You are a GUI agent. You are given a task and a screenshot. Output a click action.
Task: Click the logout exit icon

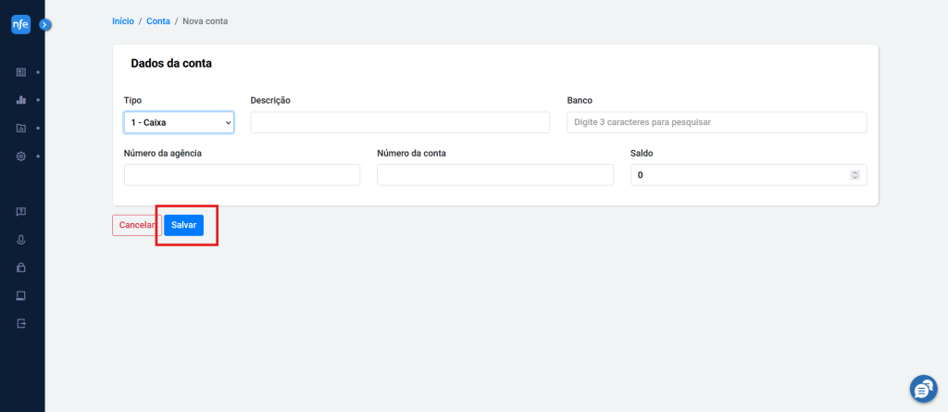pos(20,323)
